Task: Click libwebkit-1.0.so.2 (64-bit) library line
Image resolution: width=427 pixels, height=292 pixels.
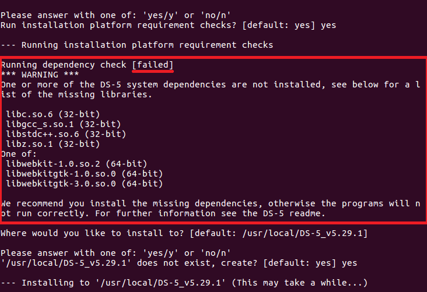Action: (77, 164)
